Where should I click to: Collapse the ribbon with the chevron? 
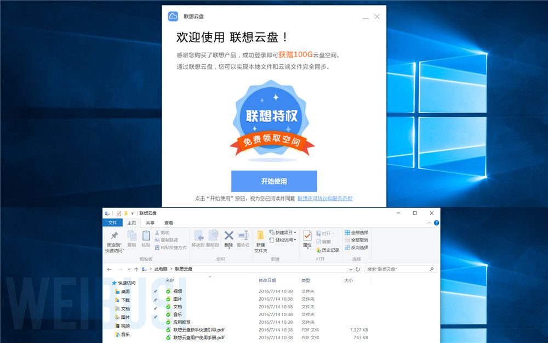point(429,223)
